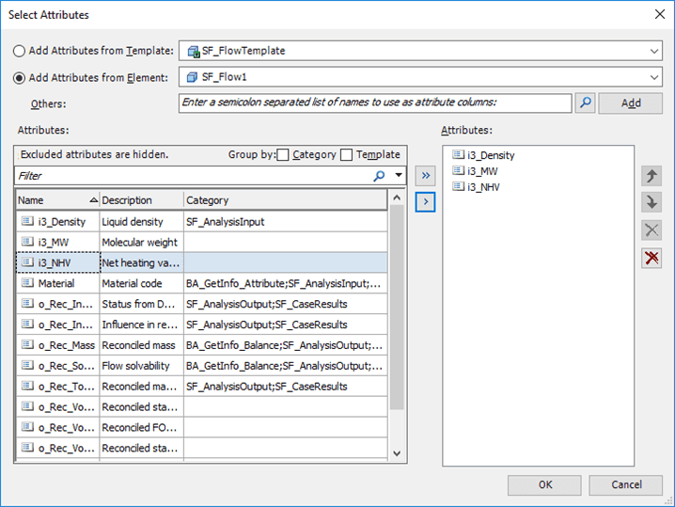Click the search icon beside Others field
The image size is (675, 507).
[x=586, y=103]
